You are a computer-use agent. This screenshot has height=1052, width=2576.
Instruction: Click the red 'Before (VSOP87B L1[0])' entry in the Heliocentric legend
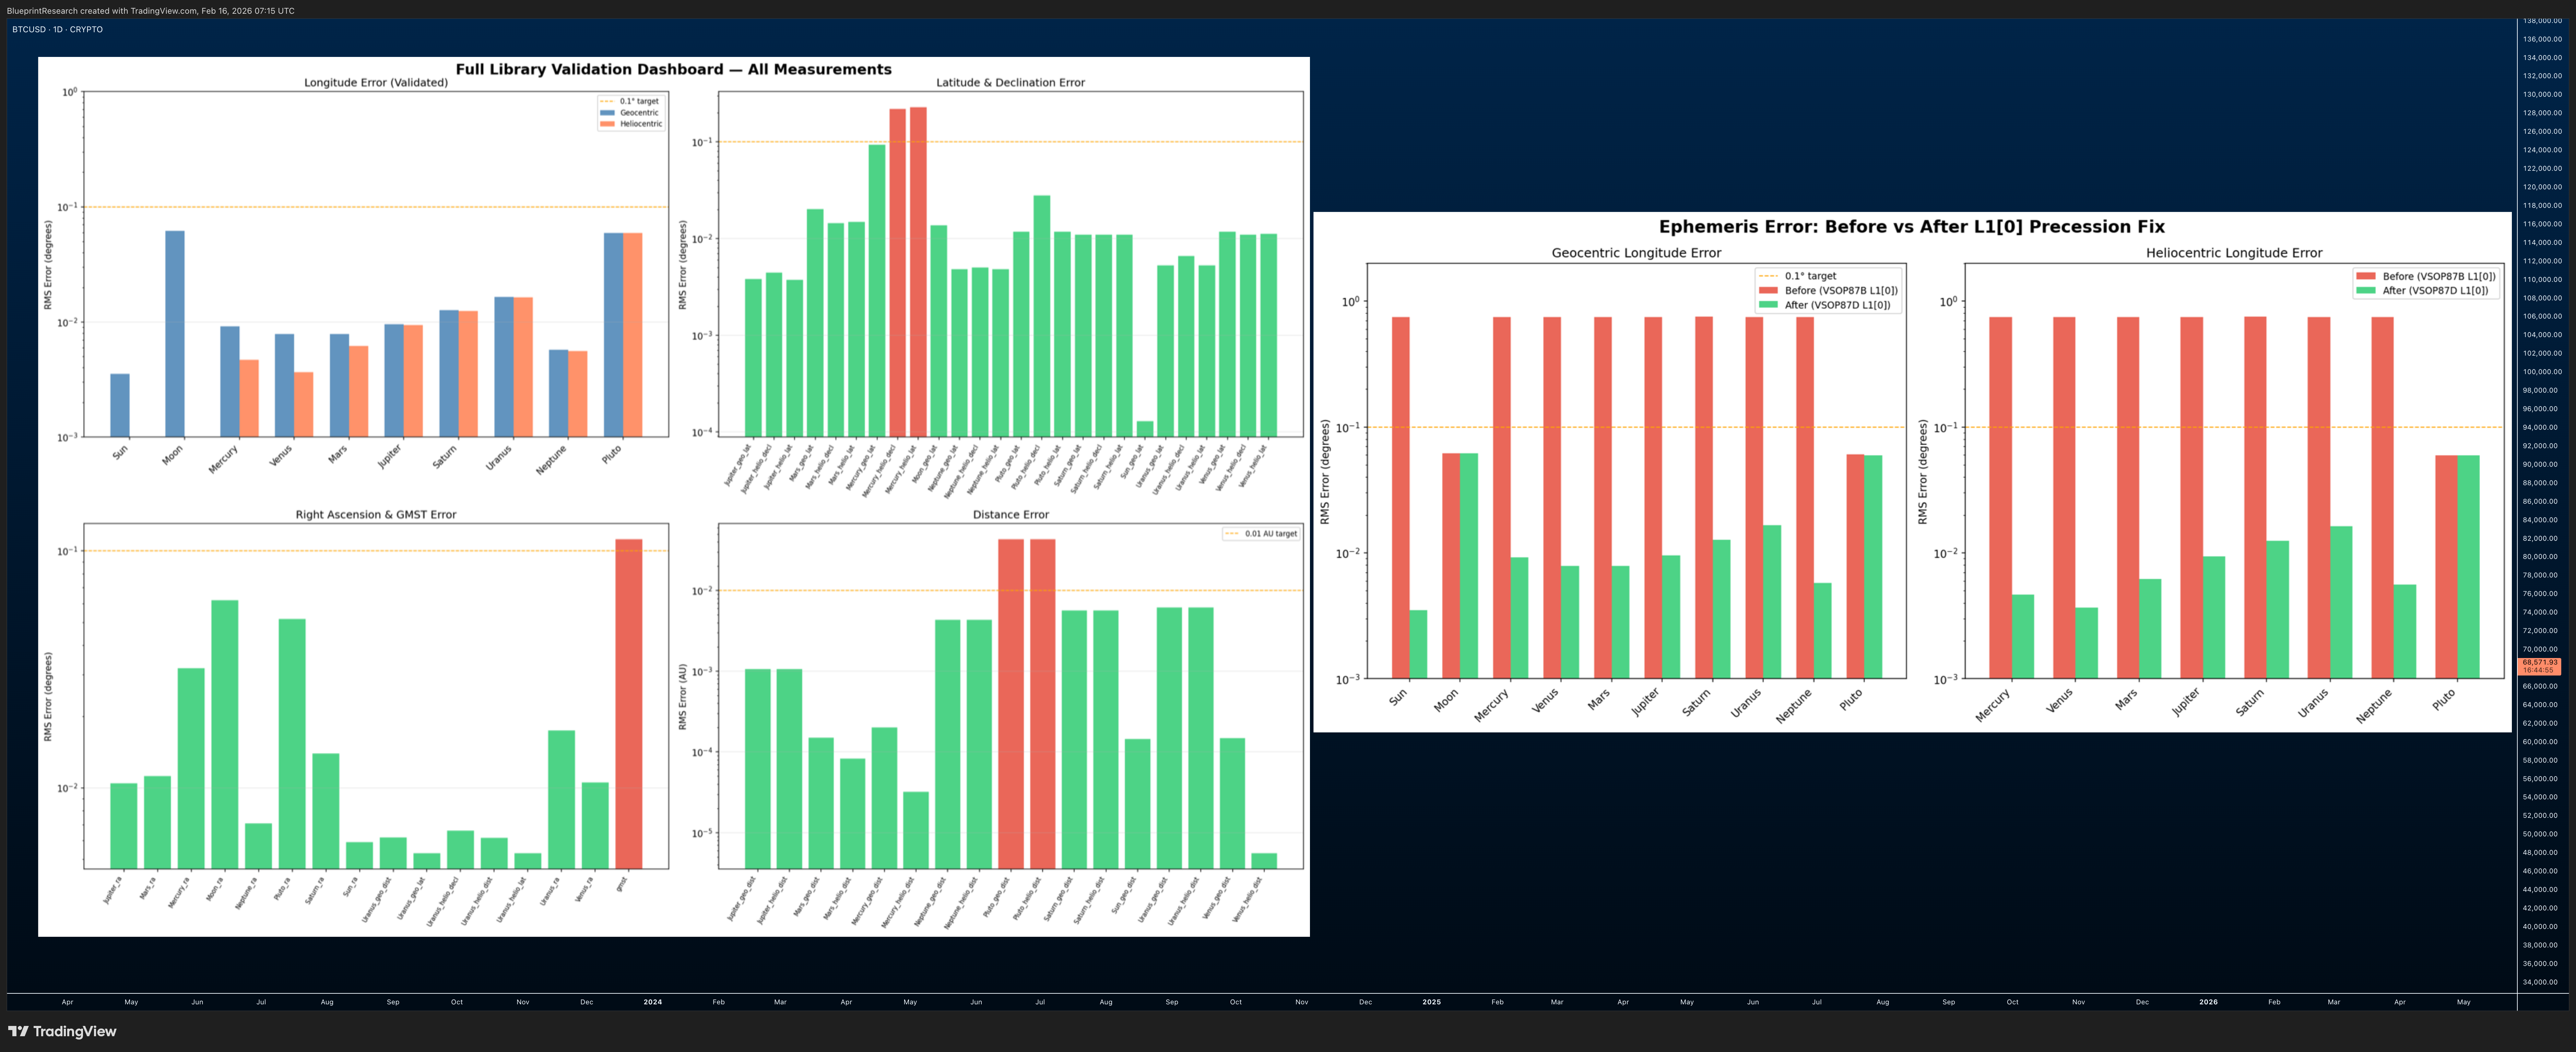[2426, 276]
